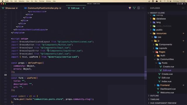Toggle Secondary Side Bar layout icon
Viewport: 187px width, 105px height.
coord(182,4)
